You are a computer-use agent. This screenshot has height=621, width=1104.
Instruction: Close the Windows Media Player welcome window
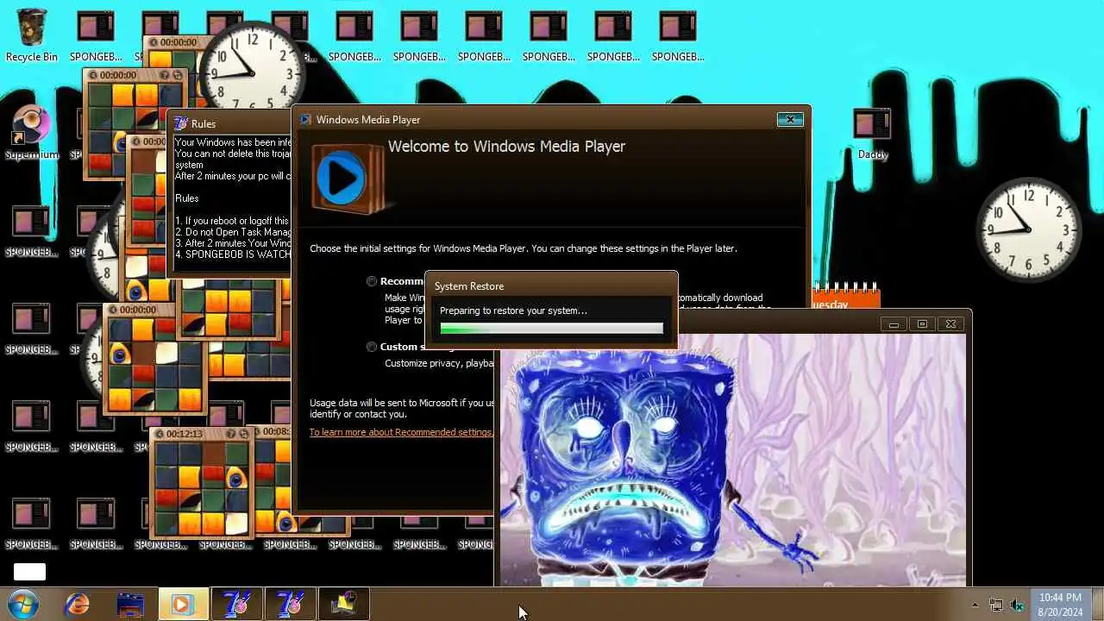click(790, 120)
